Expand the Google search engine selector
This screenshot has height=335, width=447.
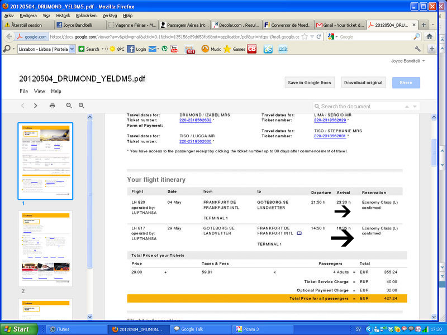pyautogui.click(x=333, y=37)
